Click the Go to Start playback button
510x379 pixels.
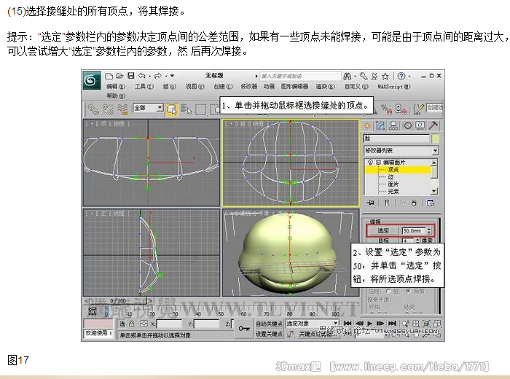(348, 324)
